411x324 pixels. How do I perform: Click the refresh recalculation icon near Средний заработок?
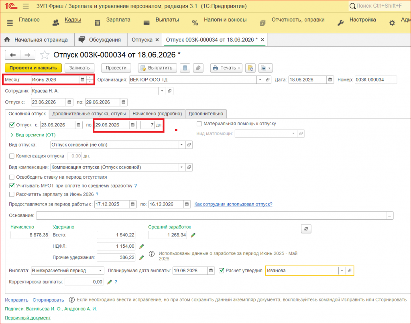[306, 229]
